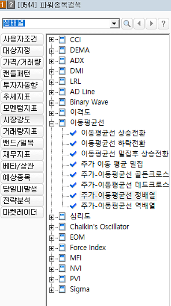Click the Chaikin's Oscillator label

tap(100, 227)
